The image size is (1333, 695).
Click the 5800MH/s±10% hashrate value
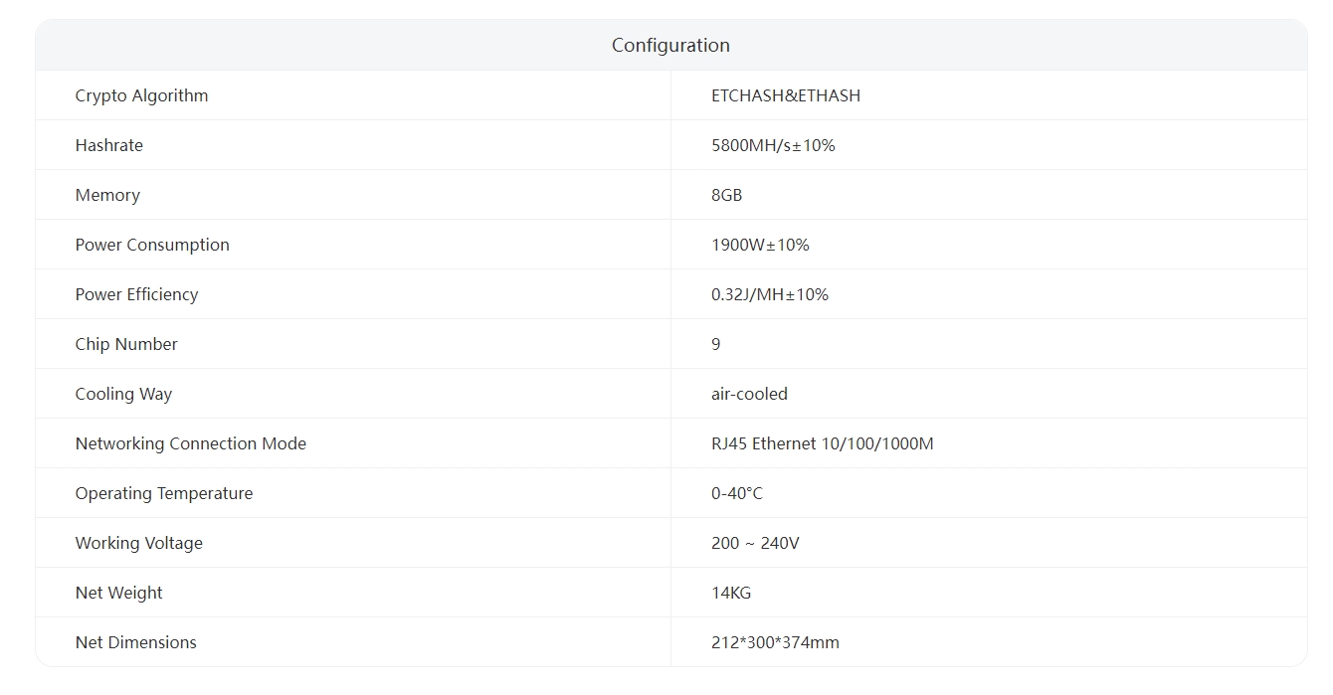[773, 145]
